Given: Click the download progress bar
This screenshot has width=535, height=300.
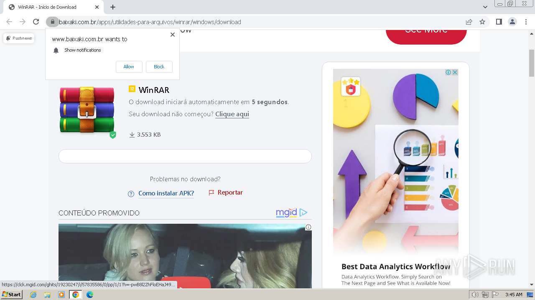Looking at the screenshot, I should [x=185, y=156].
